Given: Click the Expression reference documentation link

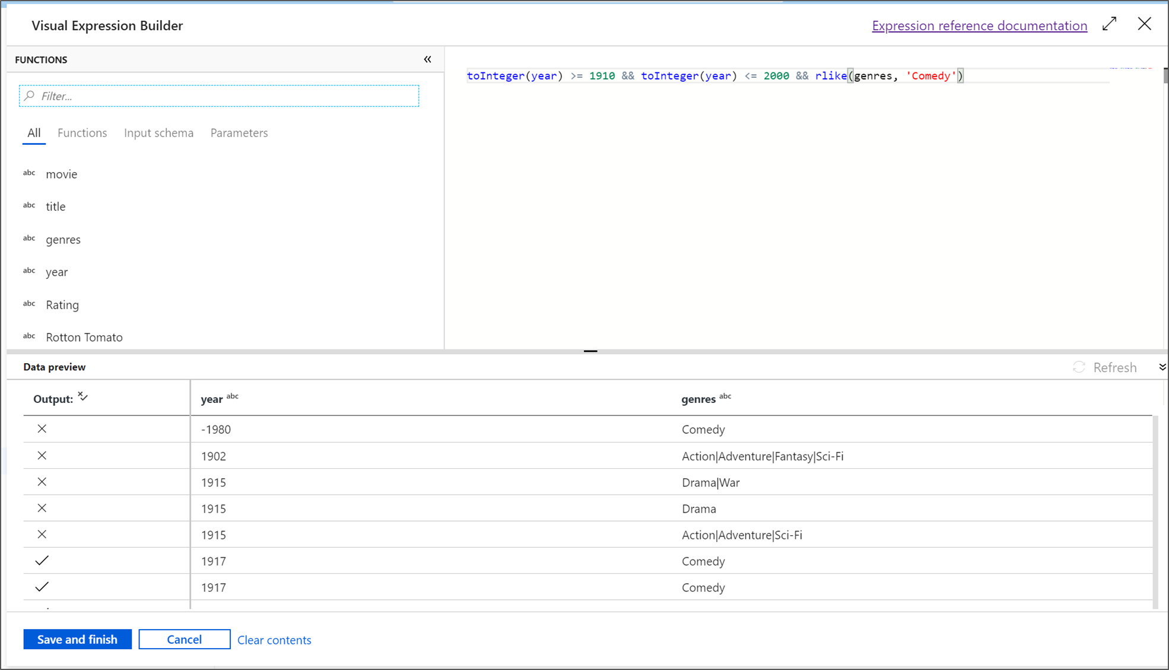Looking at the screenshot, I should 979,26.
